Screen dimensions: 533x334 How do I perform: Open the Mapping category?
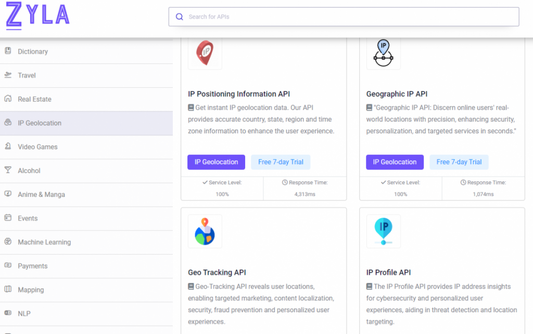86,290
